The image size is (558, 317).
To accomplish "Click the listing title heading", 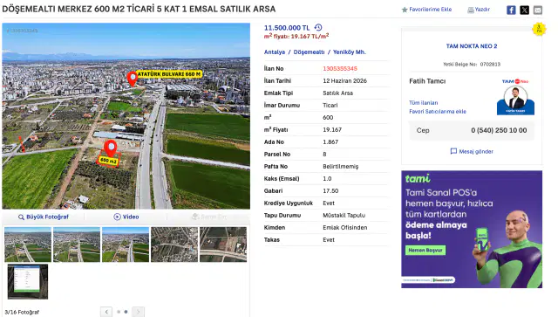I will pyautogui.click(x=139, y=10).
